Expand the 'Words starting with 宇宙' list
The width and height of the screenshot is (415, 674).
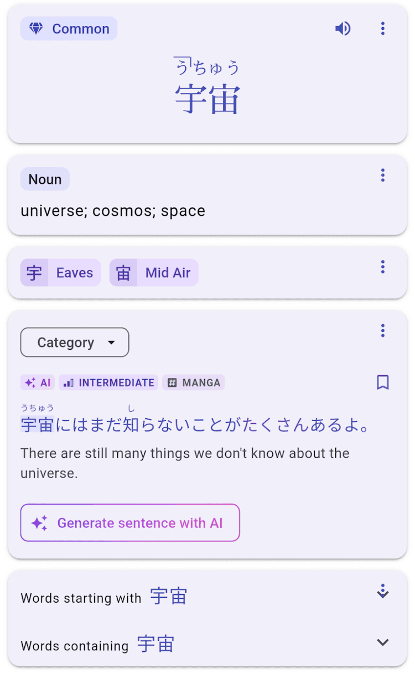point(382,592)
